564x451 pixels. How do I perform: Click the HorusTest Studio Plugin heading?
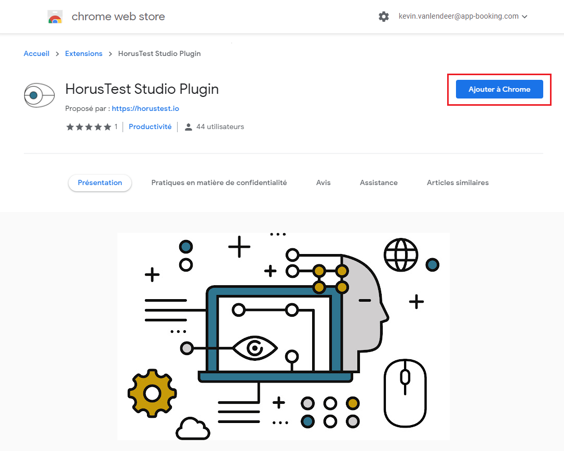(142, 89)
